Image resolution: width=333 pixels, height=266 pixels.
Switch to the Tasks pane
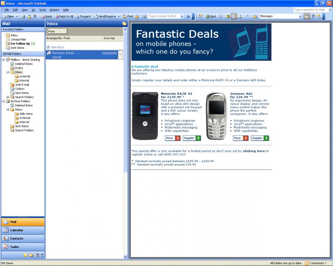click(23, 247)
